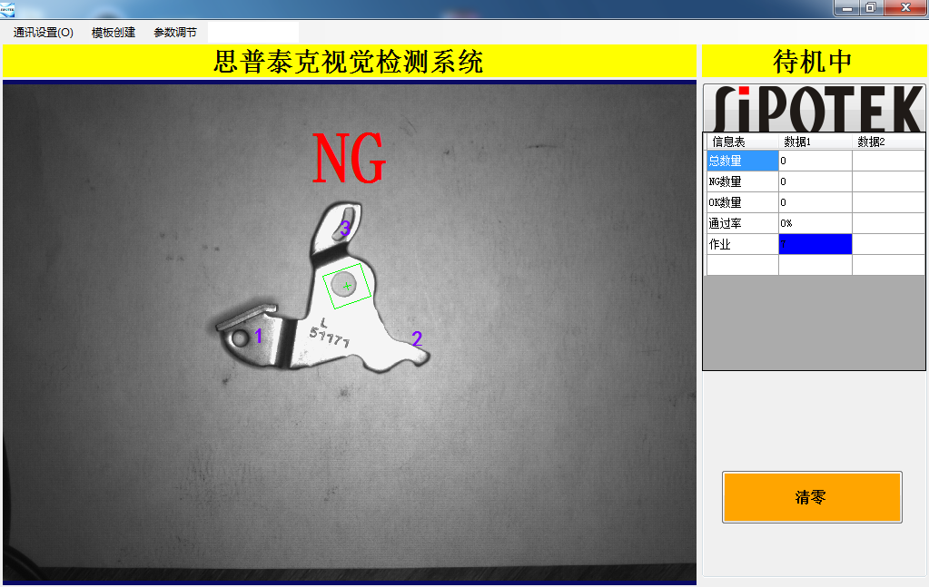Click the 数据1 cell for NG数量

(815, 181)
